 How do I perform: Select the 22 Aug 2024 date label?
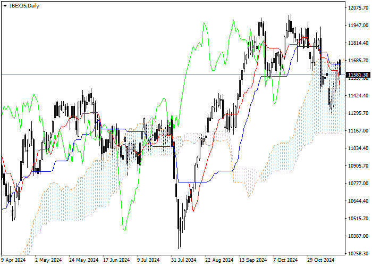coord(219,260)
